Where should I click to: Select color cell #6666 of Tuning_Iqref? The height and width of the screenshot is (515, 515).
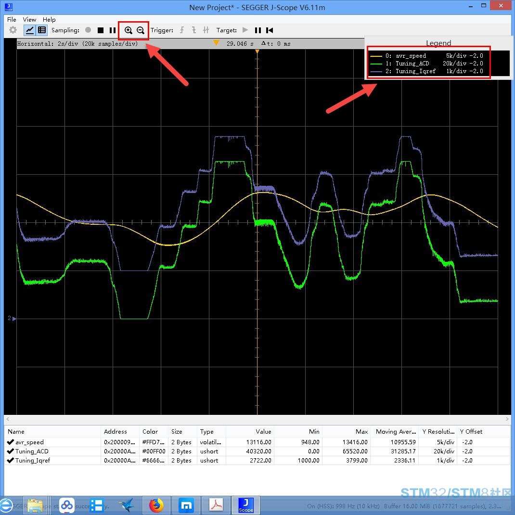(x=154, y=460)
